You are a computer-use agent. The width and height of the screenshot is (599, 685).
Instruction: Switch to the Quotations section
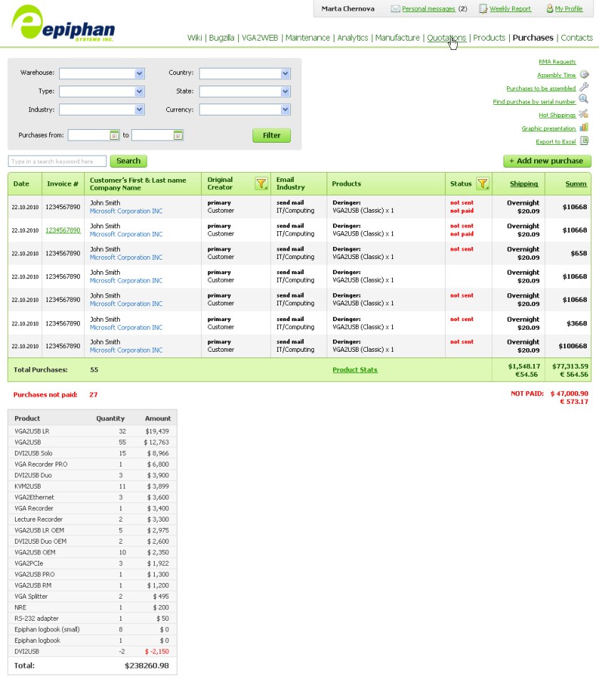(448, 38)
